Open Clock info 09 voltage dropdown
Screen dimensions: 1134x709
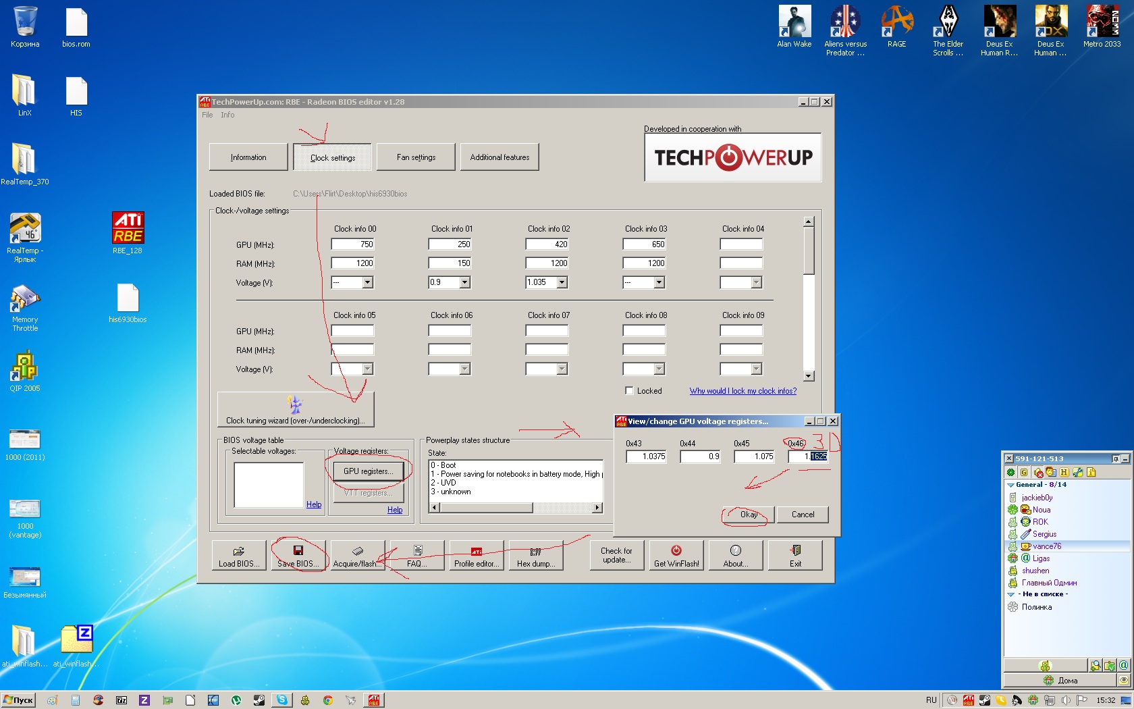tap(756, 369)
